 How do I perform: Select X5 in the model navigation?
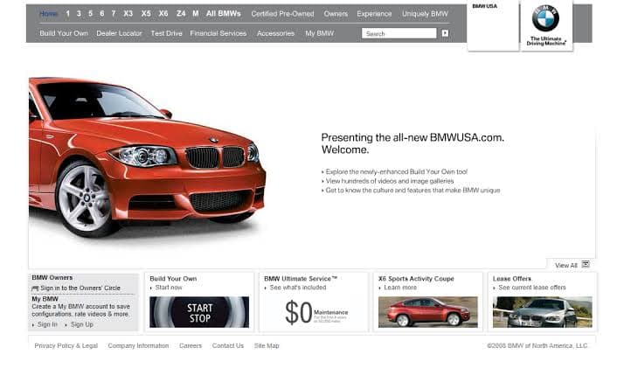point(146,13)
